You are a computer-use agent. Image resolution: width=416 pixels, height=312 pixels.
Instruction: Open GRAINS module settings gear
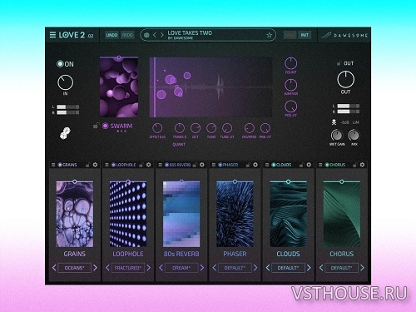[95, 165]
